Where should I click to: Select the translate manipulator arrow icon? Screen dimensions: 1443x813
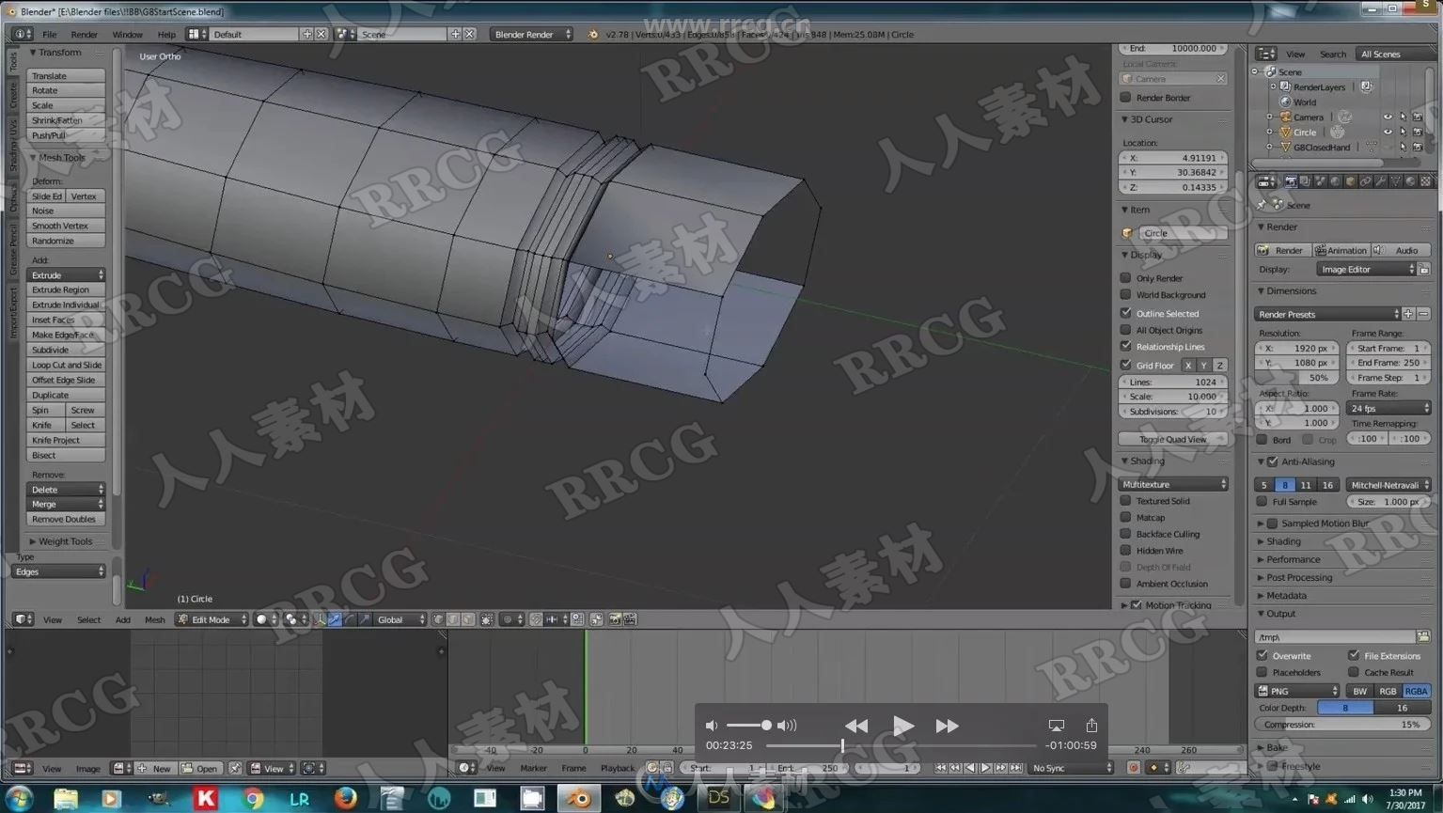tap(335, 619)
